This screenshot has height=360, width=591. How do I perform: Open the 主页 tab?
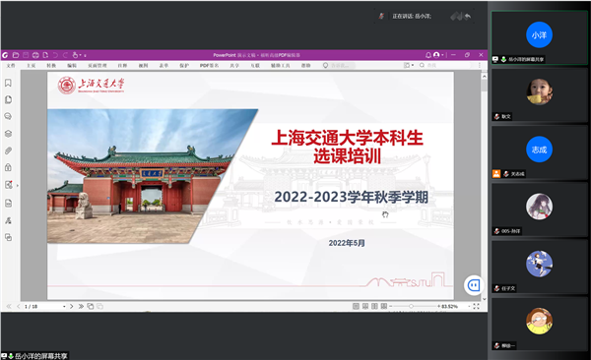pos(31,66)
